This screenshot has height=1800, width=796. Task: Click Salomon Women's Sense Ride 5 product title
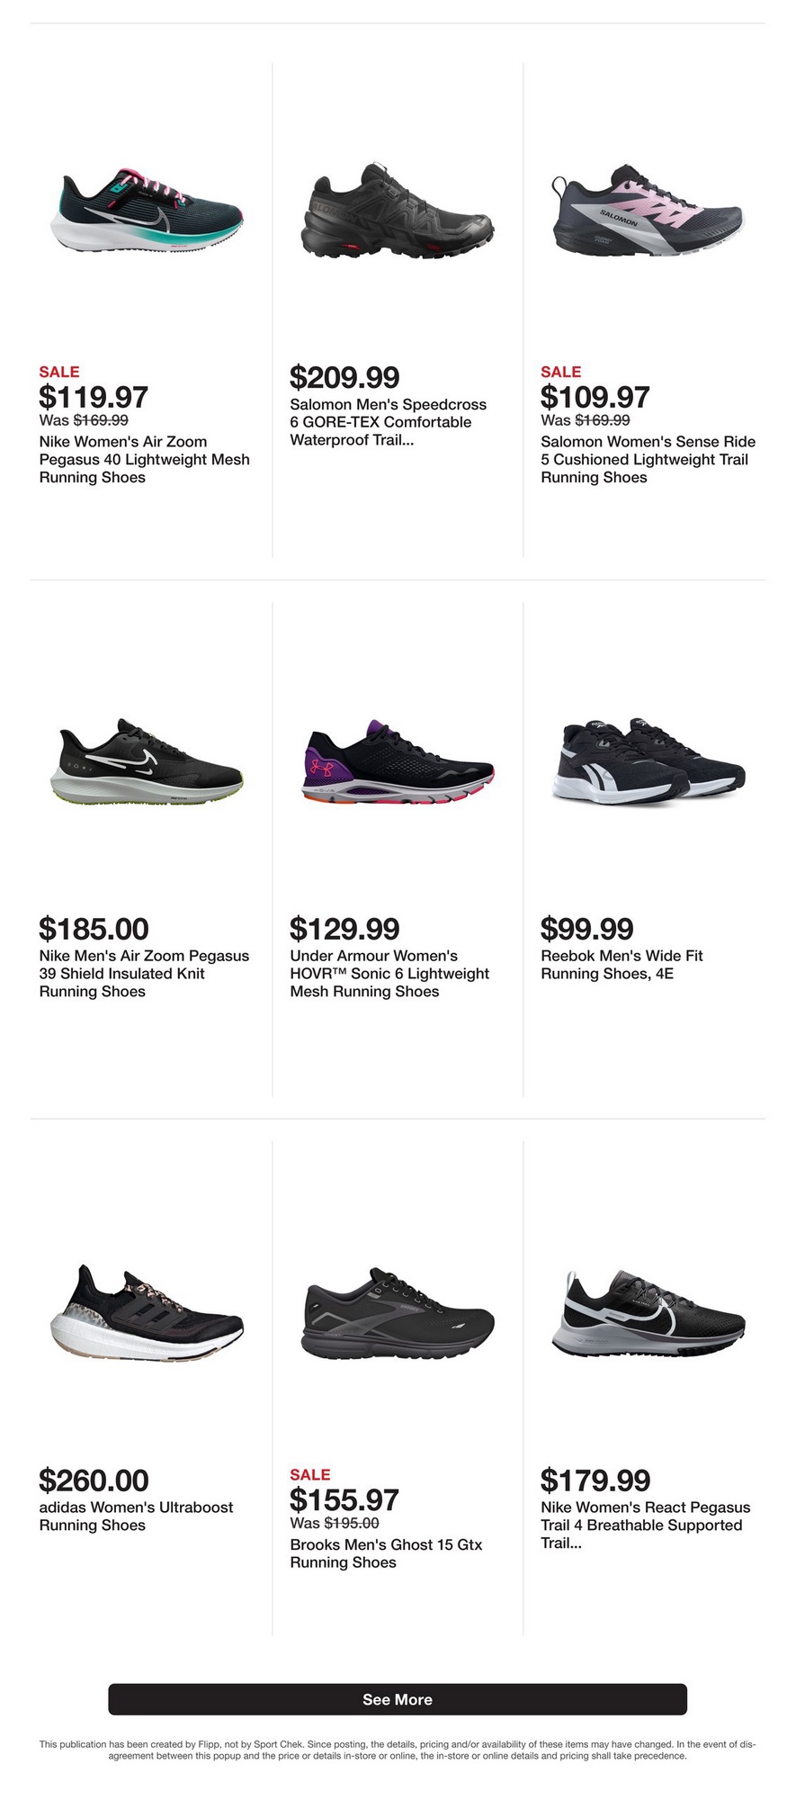coord(648,460)
